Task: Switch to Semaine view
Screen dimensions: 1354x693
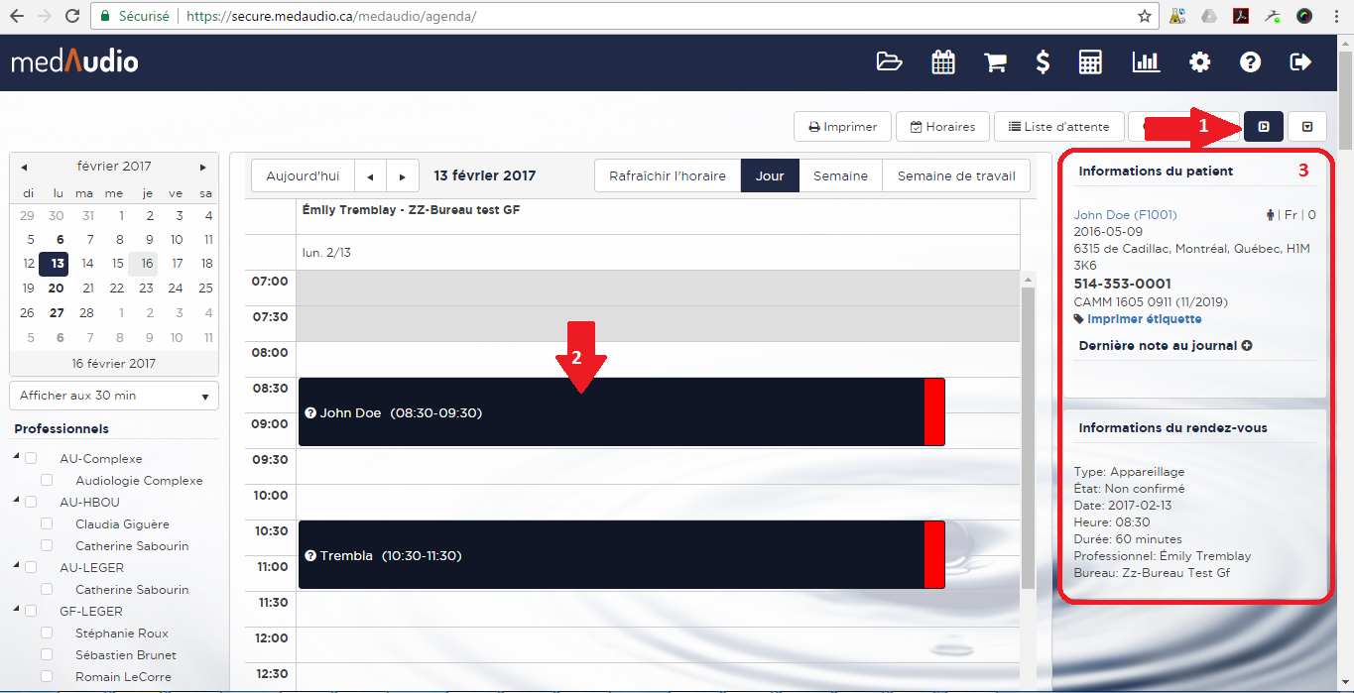Action: click(840, 176)
